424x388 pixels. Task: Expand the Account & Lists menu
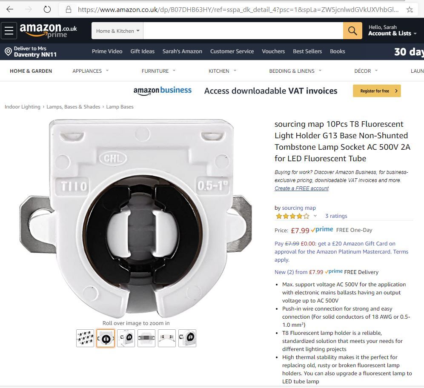pos(392,33)
